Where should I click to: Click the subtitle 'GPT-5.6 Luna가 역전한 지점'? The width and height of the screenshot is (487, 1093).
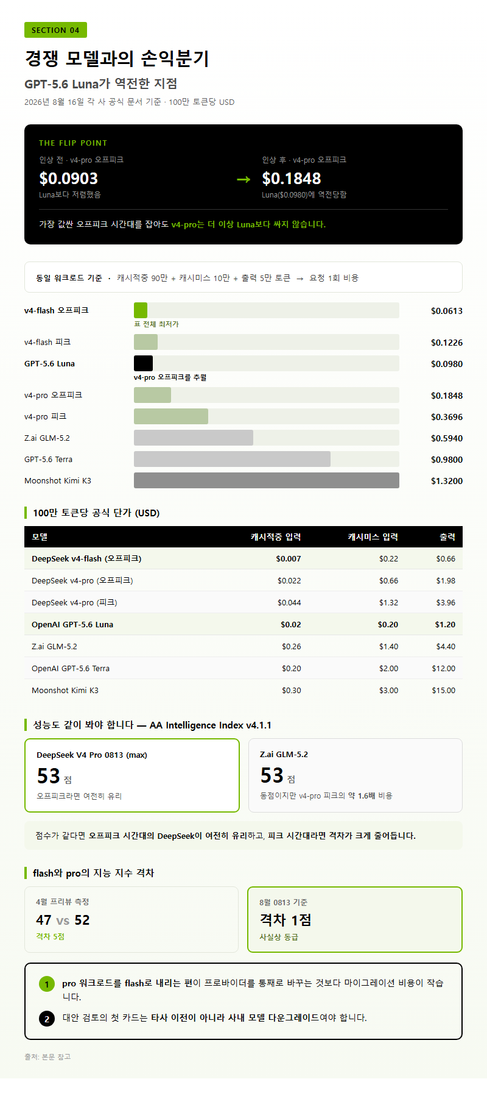coord(101,84)
